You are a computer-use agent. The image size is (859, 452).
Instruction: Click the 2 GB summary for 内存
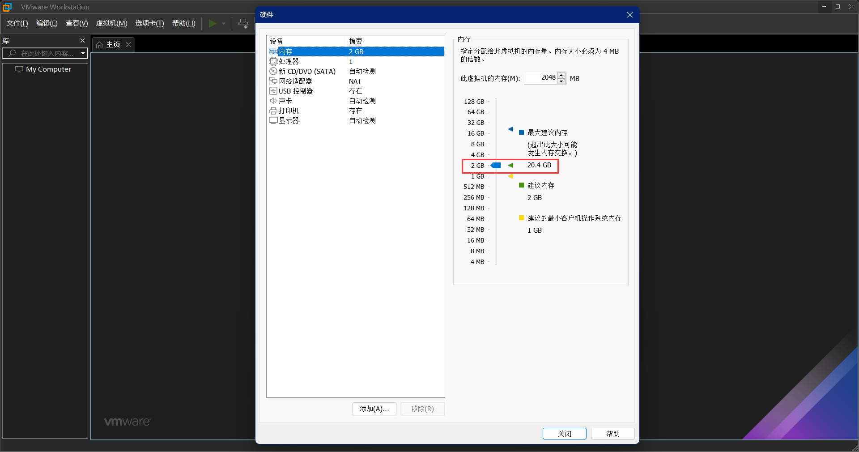coord(356,52)
